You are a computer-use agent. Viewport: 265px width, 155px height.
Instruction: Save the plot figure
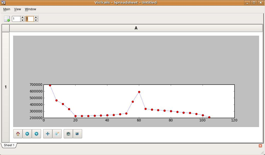pyautogui.click(x=77, y=134)
